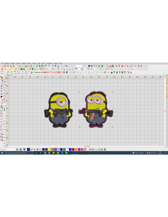Open the Modifica menu

(7, 64)
